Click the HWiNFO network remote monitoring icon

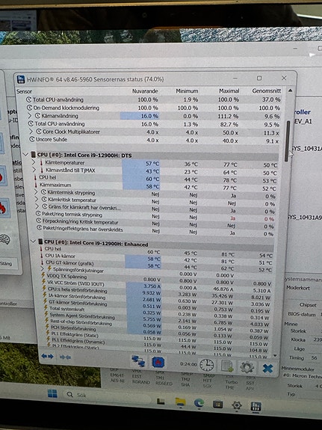[138, 361]
